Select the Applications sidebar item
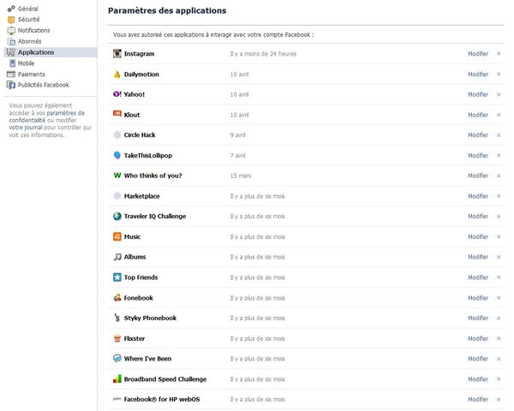This screenshot has width=514, height=411. click(51, 52)
